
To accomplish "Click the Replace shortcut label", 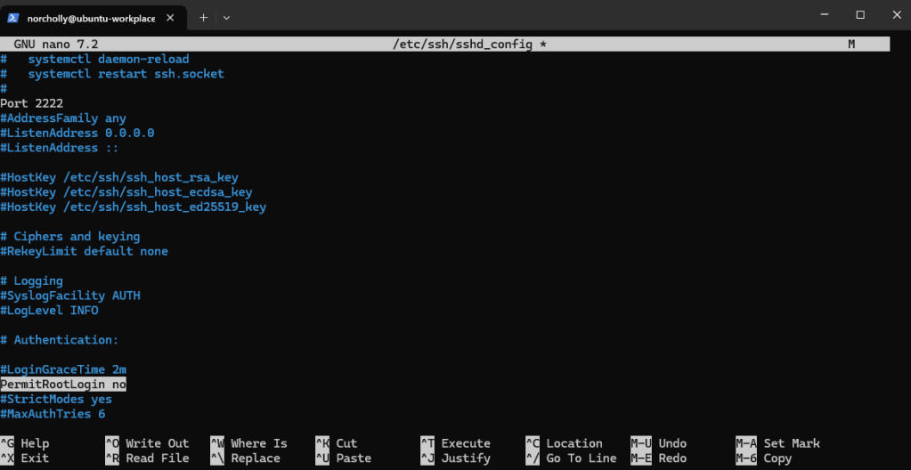I will 255,458.
